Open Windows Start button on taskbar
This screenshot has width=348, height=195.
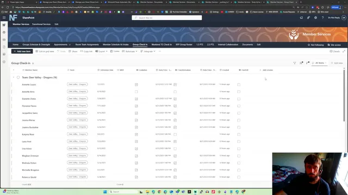[105, 192]
